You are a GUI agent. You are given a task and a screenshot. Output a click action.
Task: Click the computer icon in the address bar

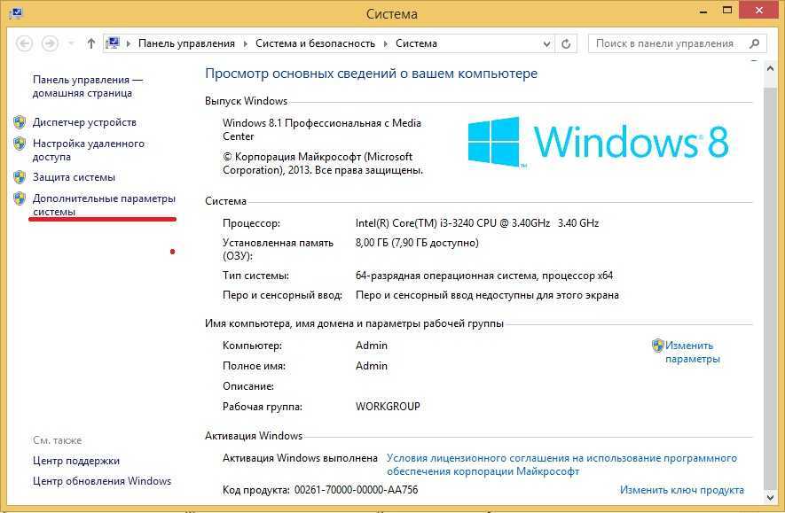[113, 43]
